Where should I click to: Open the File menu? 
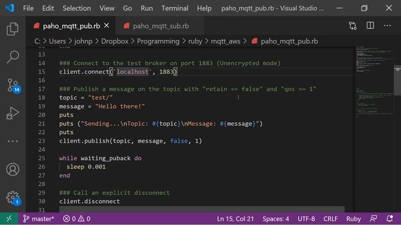[x=28, y=8]
